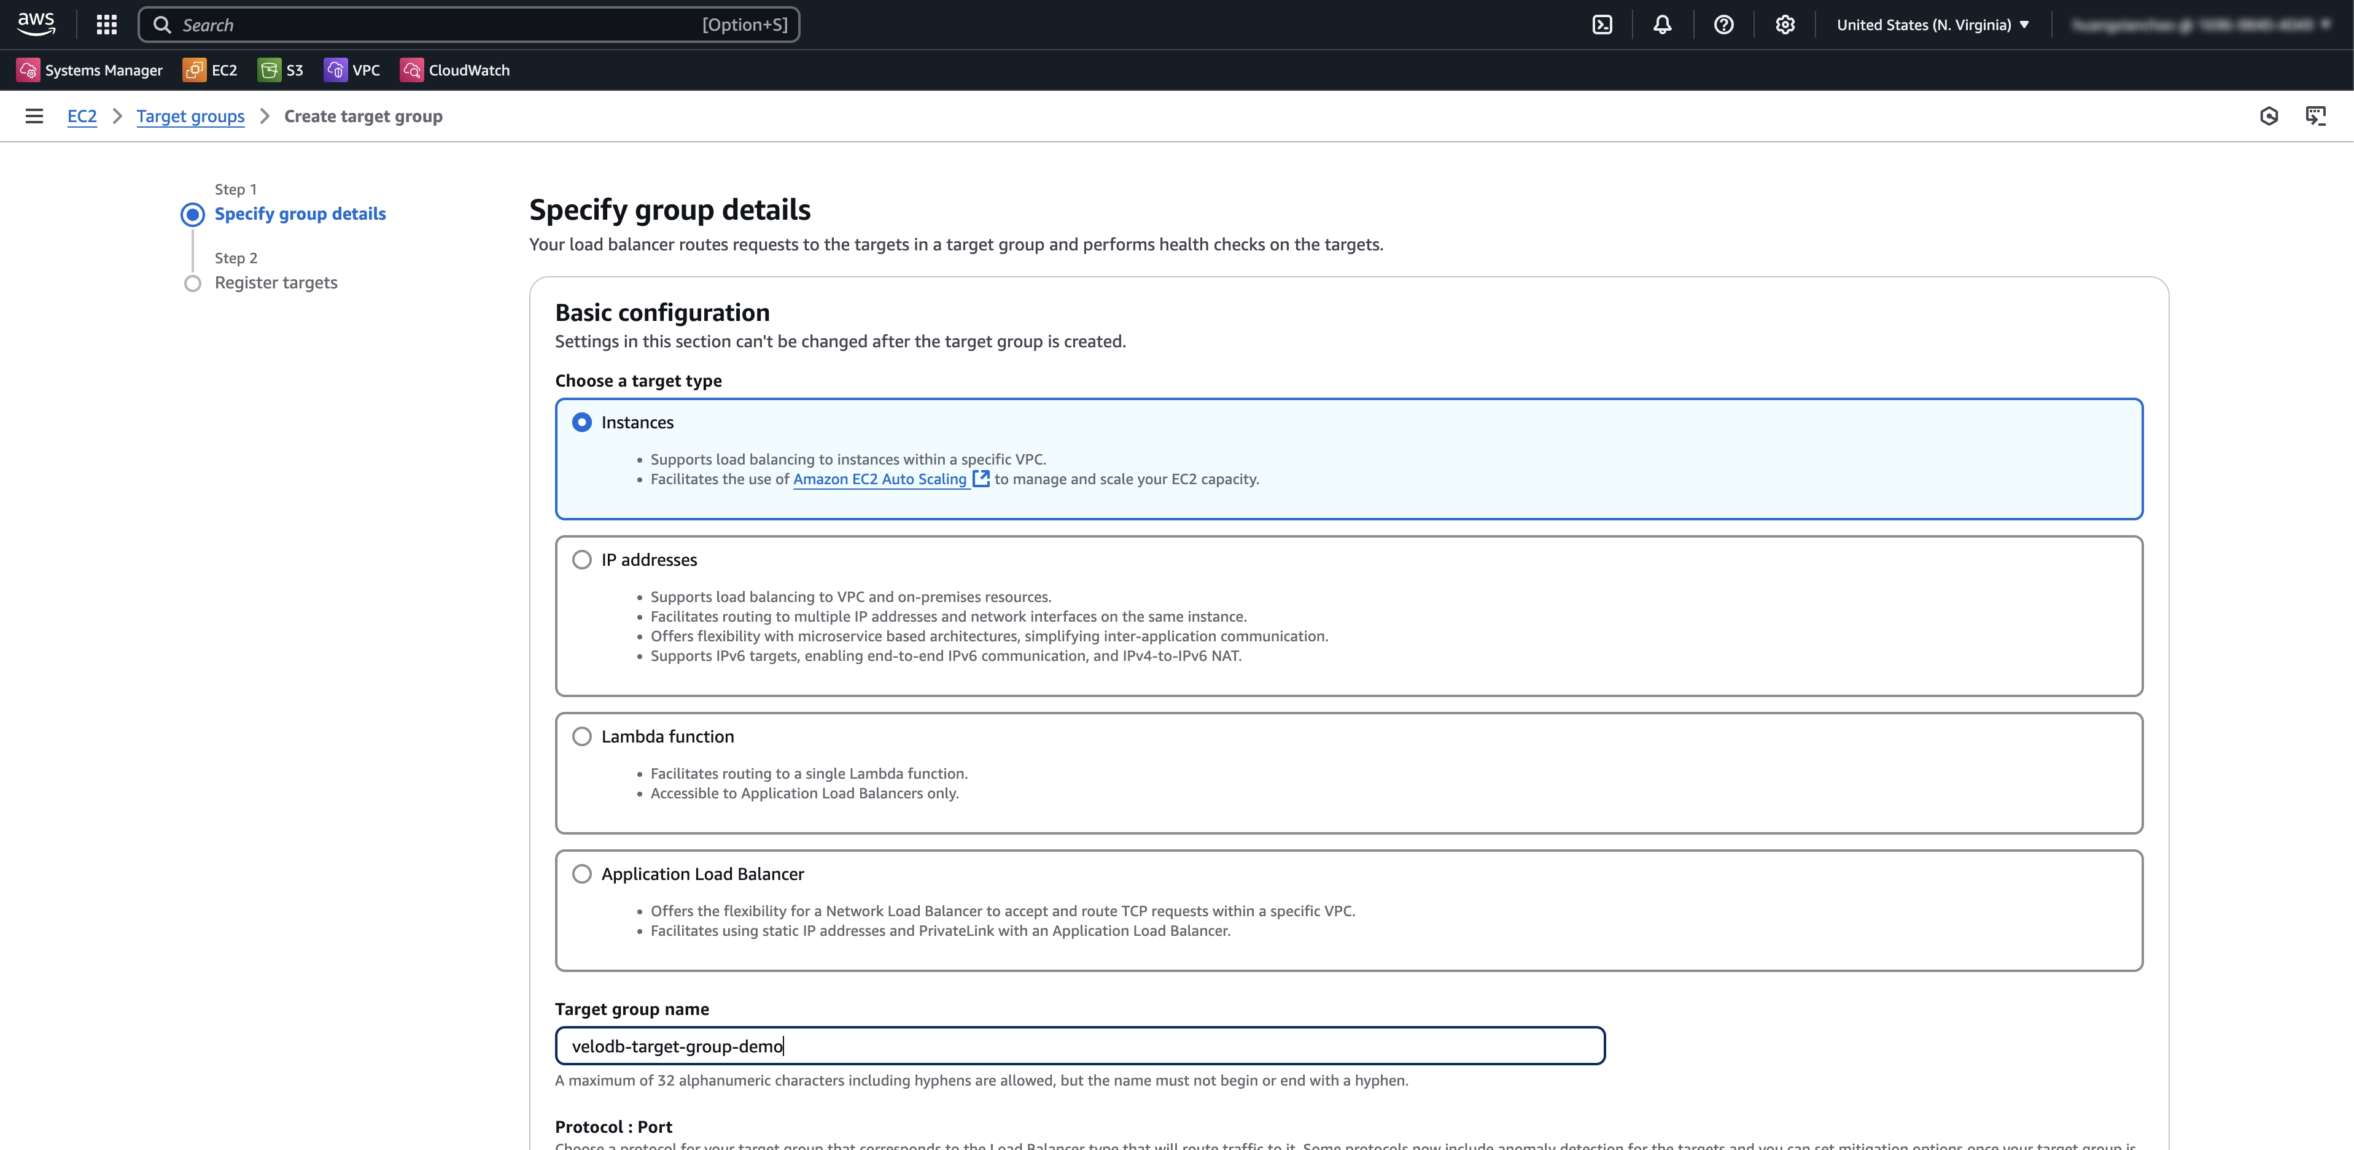Select the Application Load Balancer target type
The height and width of the screenshot is (1150, 2354).
tap(582, 874)
